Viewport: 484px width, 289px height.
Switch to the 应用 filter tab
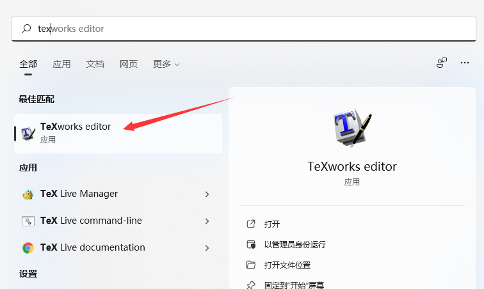pyautogui.click(x=61, y=64)
